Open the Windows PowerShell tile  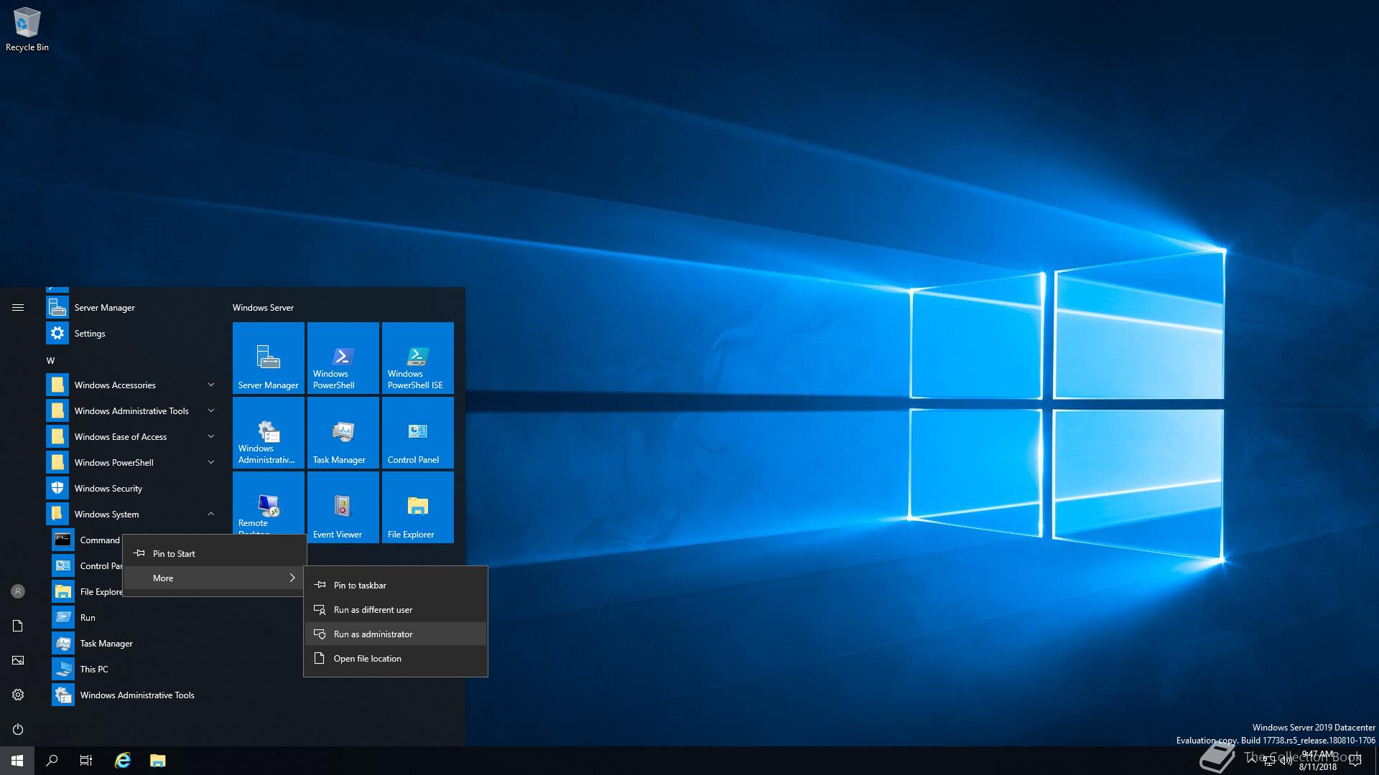click(x=343, y=357)
